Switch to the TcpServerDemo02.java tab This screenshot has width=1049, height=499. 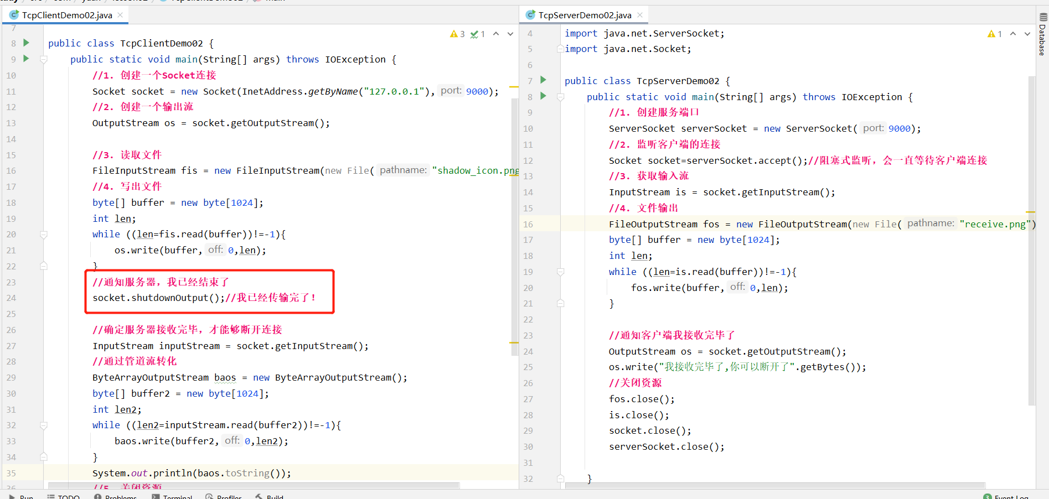[585, 15]
